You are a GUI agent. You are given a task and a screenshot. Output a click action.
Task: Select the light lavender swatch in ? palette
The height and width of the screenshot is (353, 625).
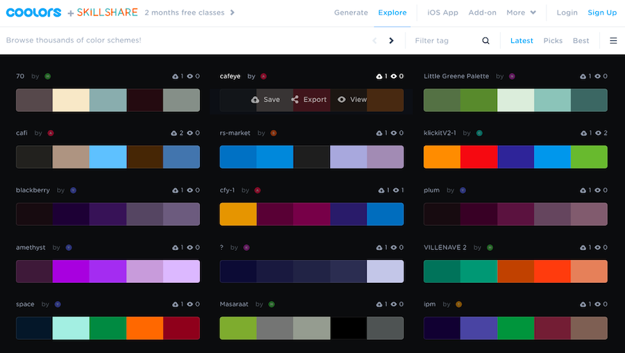tap(385, 271)
